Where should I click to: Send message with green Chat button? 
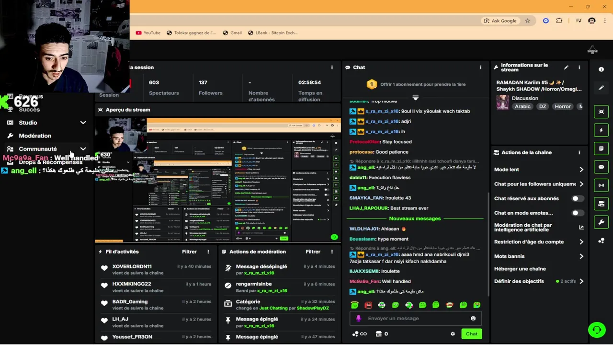point(471,334)
